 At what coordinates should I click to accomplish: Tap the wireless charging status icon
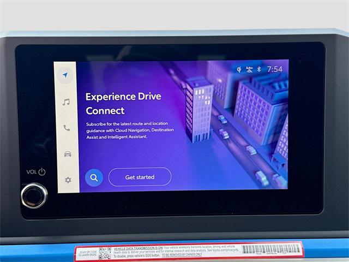point(239,69)
